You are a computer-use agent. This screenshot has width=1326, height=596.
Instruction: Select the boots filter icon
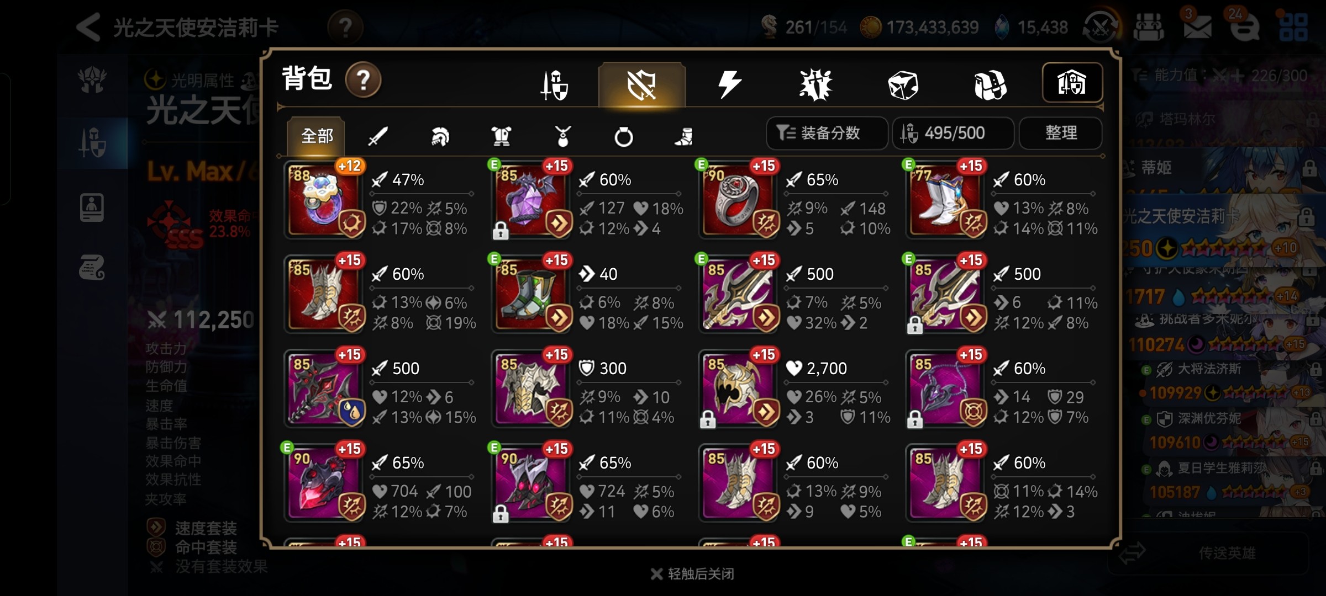pos(685,136)
